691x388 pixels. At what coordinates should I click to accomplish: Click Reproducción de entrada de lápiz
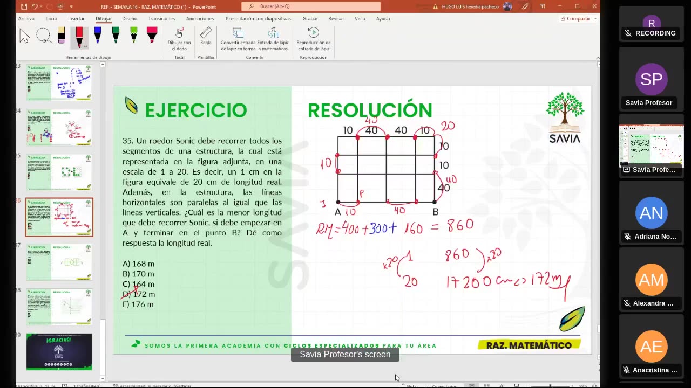pos(314,39)
